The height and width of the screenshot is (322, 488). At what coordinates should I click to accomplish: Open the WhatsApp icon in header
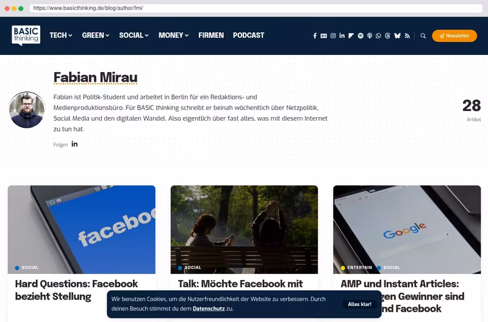pos(378,36)
